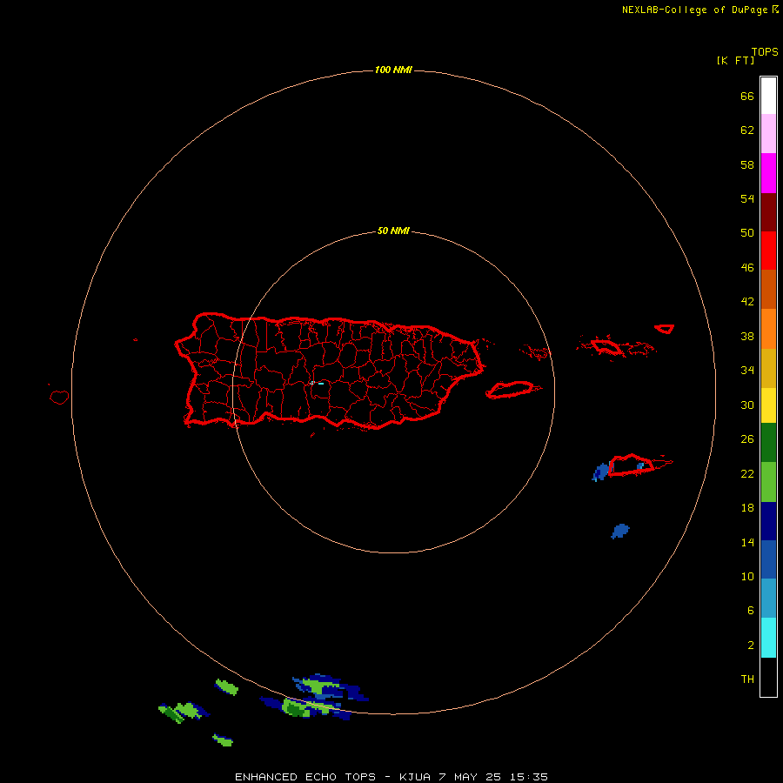Viewport: 783px width, 783px height.
Task: Click the dark red (maroon) legend swatch
Action: pyautogui.click(x=768, y=211)
